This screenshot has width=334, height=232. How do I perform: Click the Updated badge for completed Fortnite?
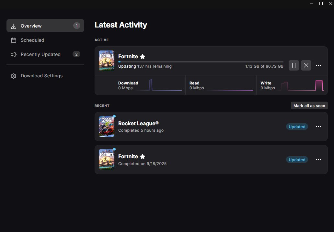pos(297,160)
